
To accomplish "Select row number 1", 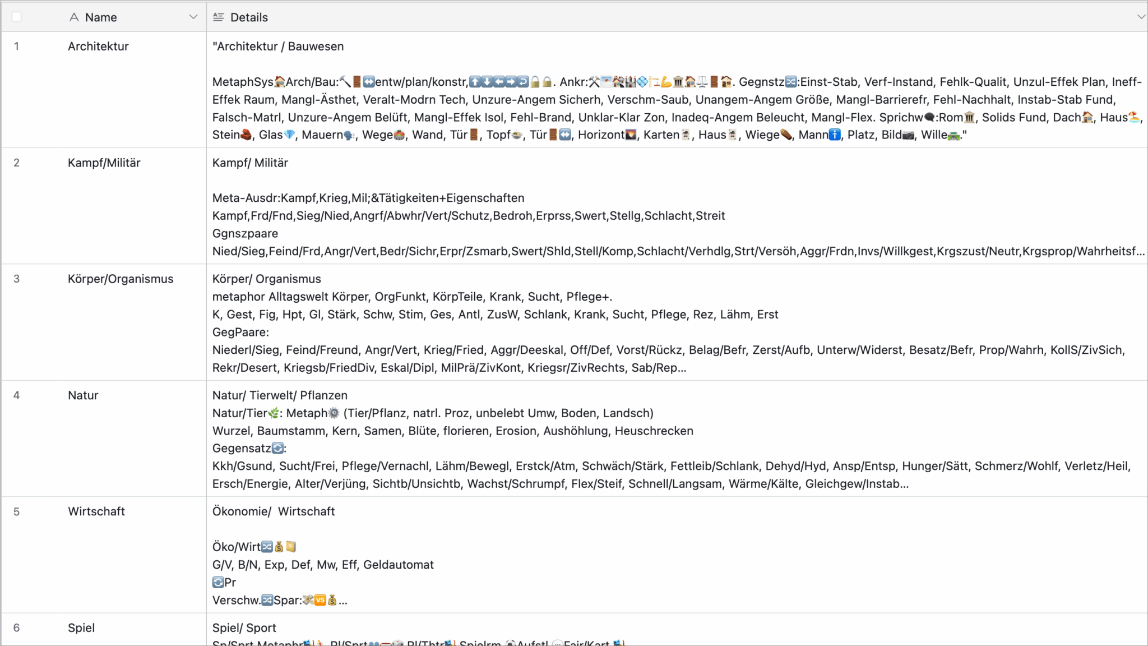I will pyautogui.click(x=17, y=47).
